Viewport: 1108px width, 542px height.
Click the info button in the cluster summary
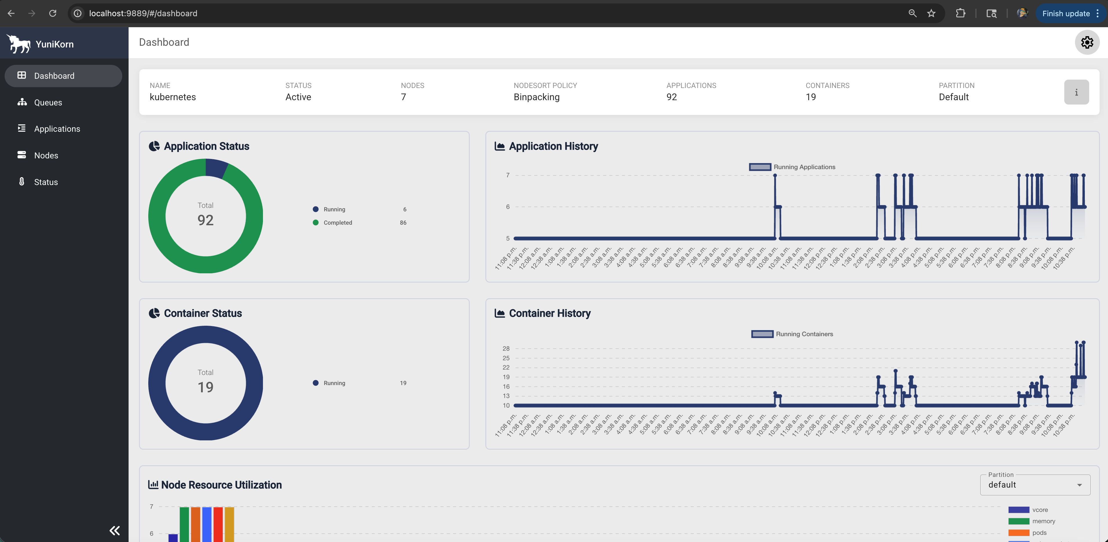coord(1076,91)
